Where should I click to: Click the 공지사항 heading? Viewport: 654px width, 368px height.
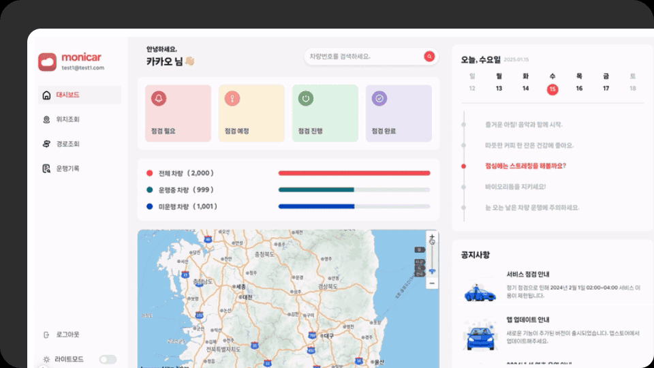point(475,255)
